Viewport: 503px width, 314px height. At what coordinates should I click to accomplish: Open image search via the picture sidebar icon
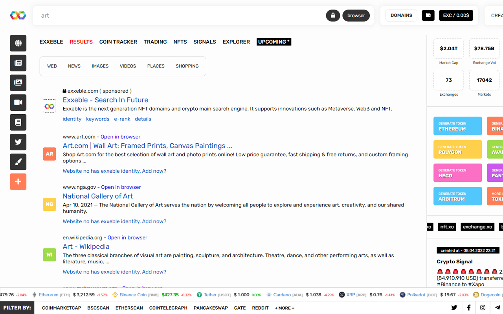click(18, 83)
